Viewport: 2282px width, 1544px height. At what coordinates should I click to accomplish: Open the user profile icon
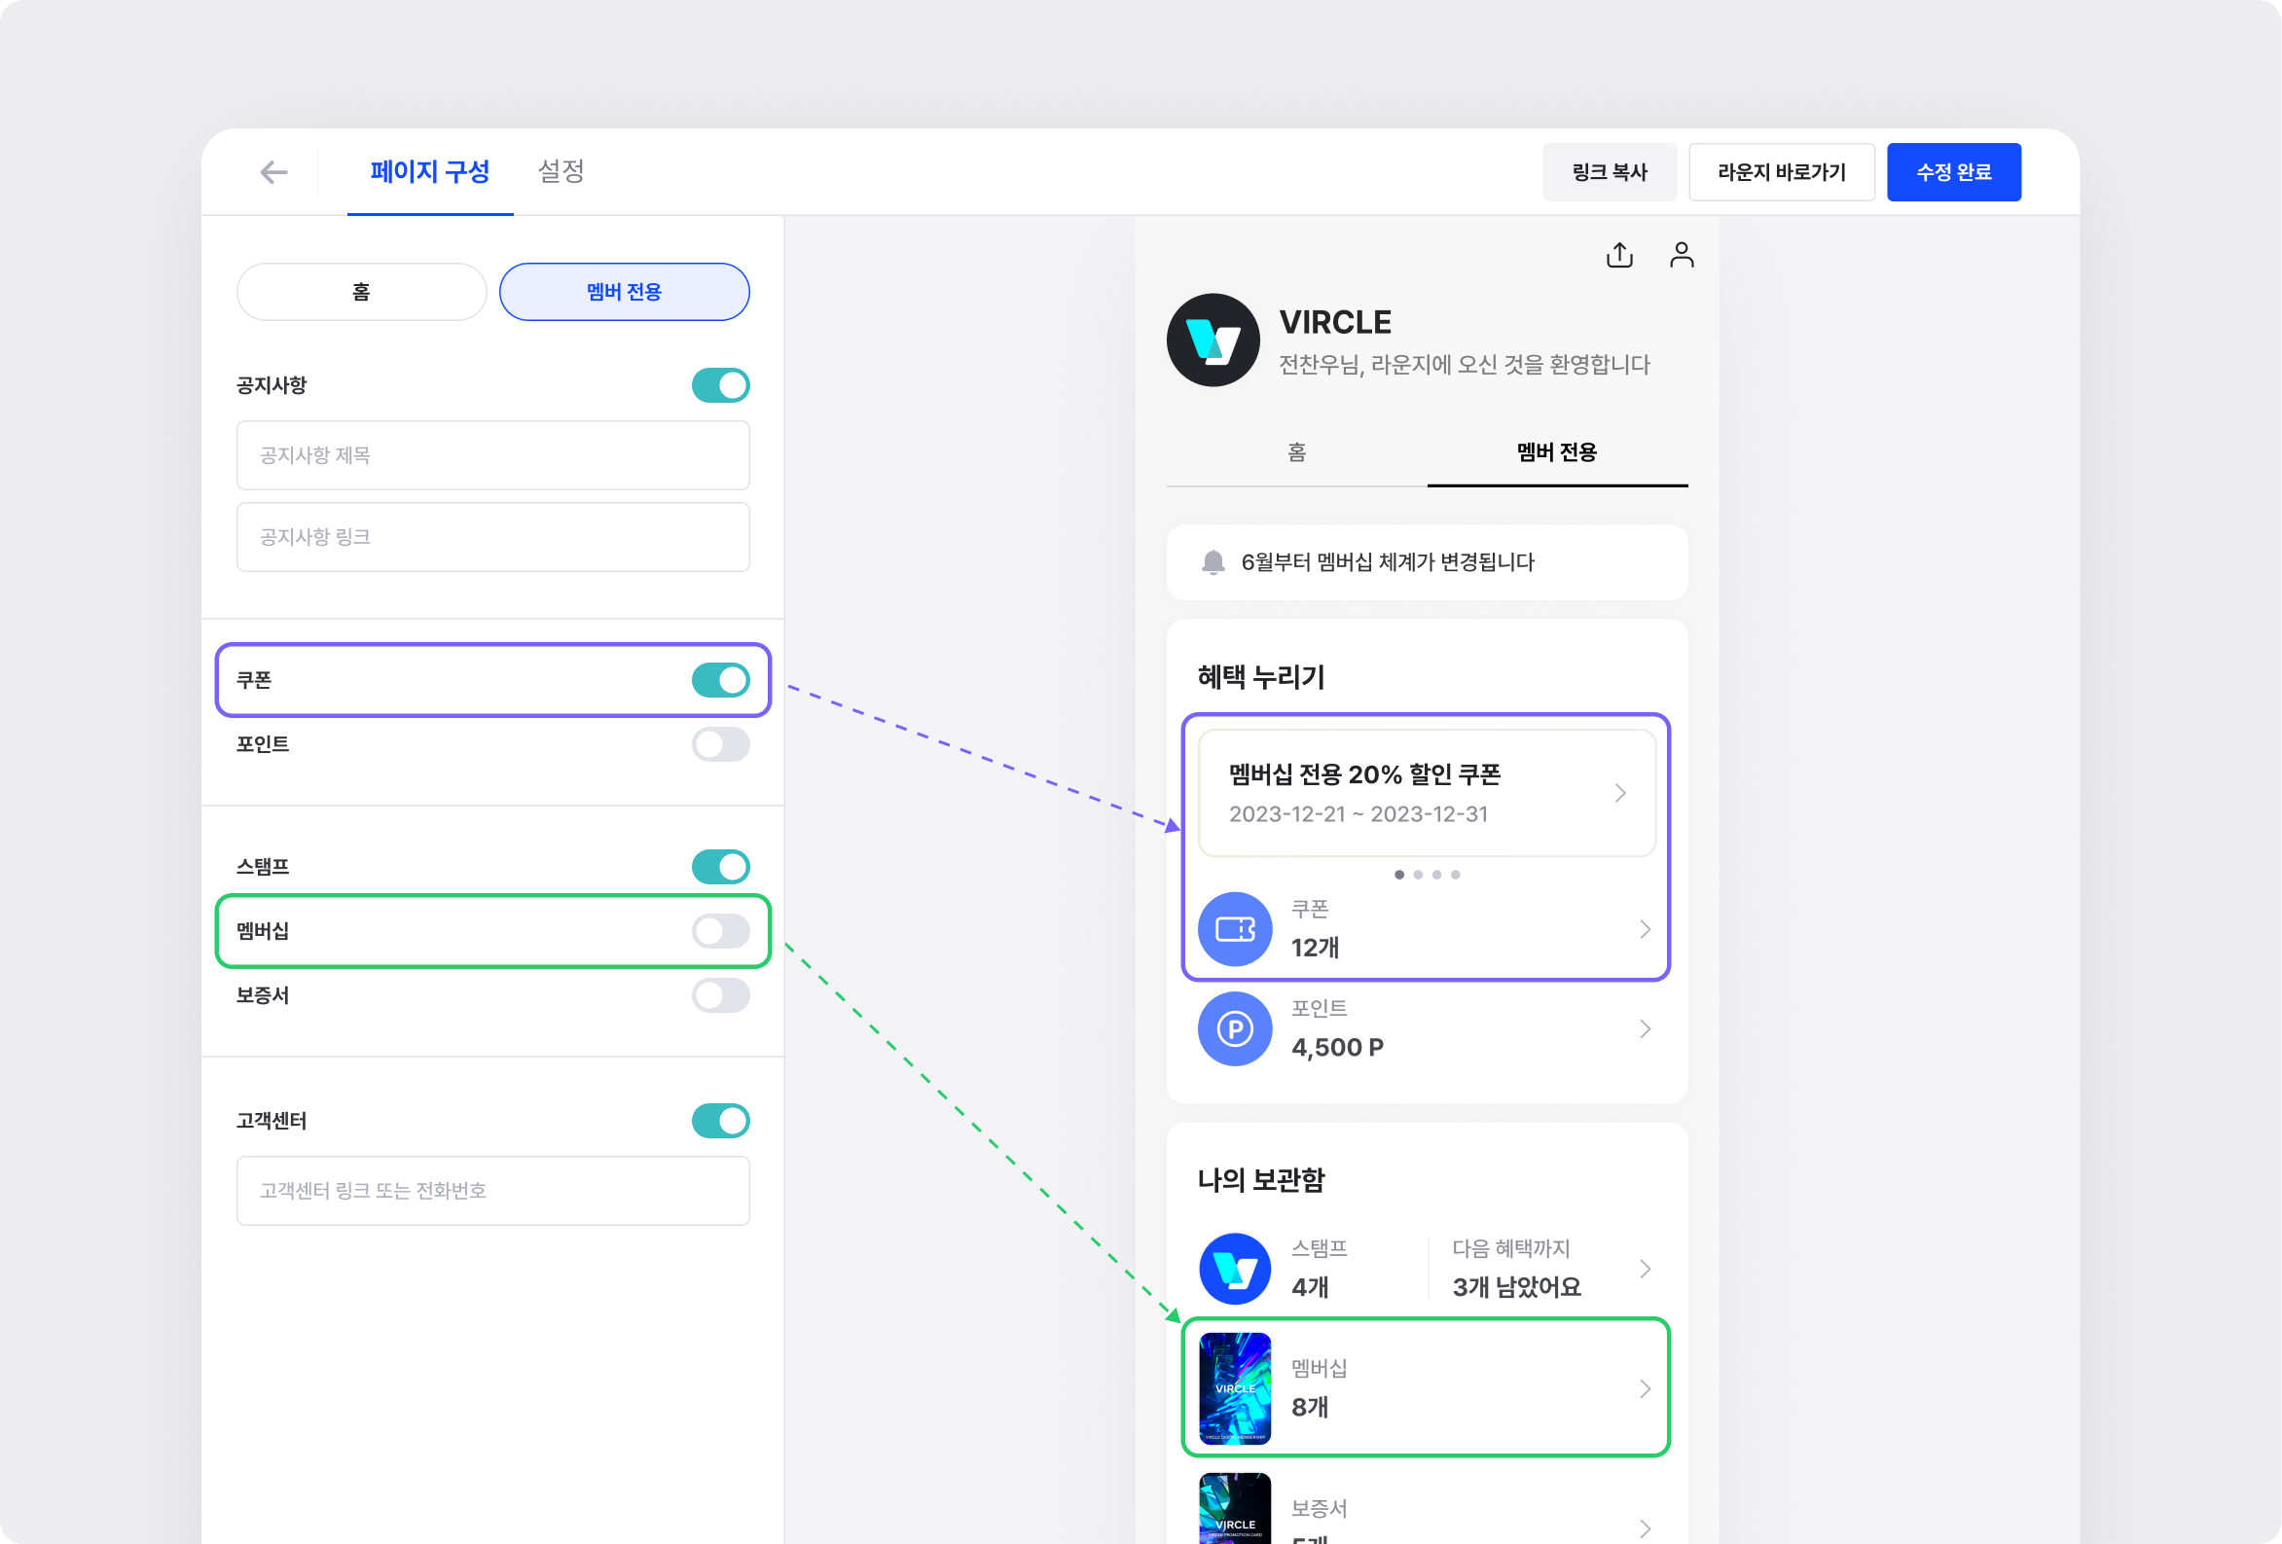pyautogui.click(x=1681, y=255)
